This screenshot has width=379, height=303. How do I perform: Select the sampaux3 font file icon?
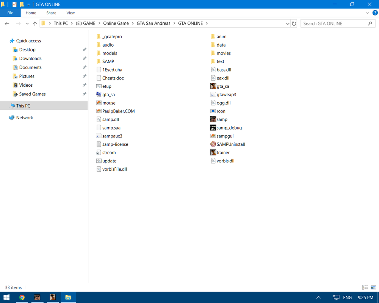pos(99,136)
